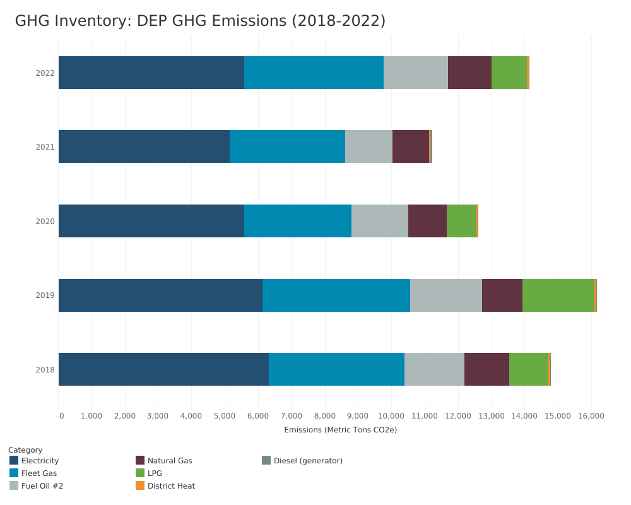Click the 2019 Fuel Oil #2 segment

pyautogui.click(x=446, y=295)
